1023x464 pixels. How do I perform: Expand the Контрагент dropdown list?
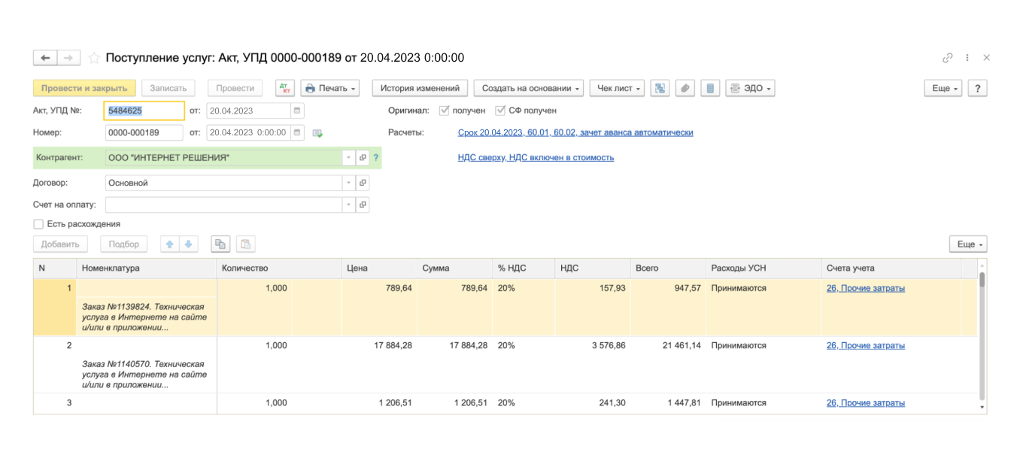(x=348, y=158)
